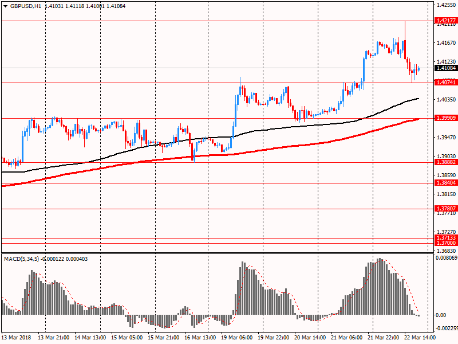Select the thick red moving average line

point(210,155)
